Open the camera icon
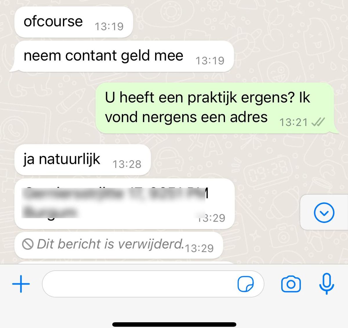This screenshot has width=348, height=328. (x=291, y=284)
